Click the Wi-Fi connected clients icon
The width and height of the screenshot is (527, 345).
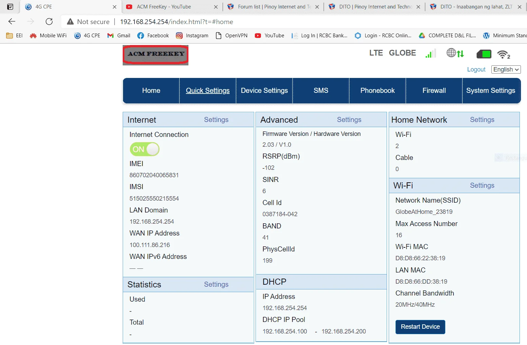(504, 54)
